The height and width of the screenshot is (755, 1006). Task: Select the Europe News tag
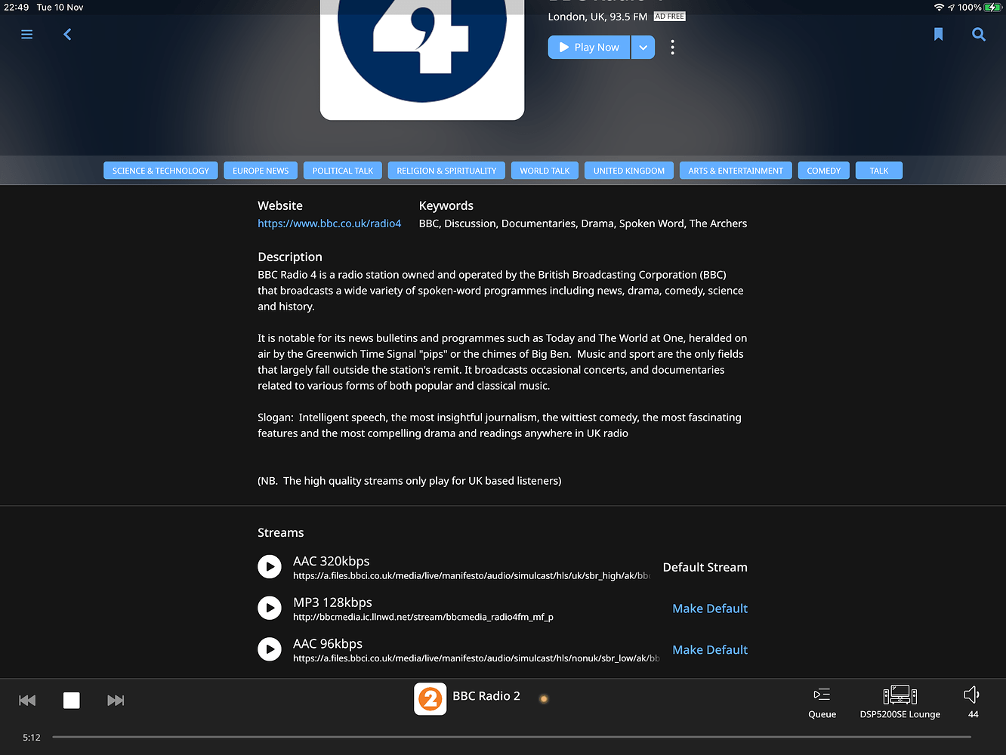pos(261,171)
